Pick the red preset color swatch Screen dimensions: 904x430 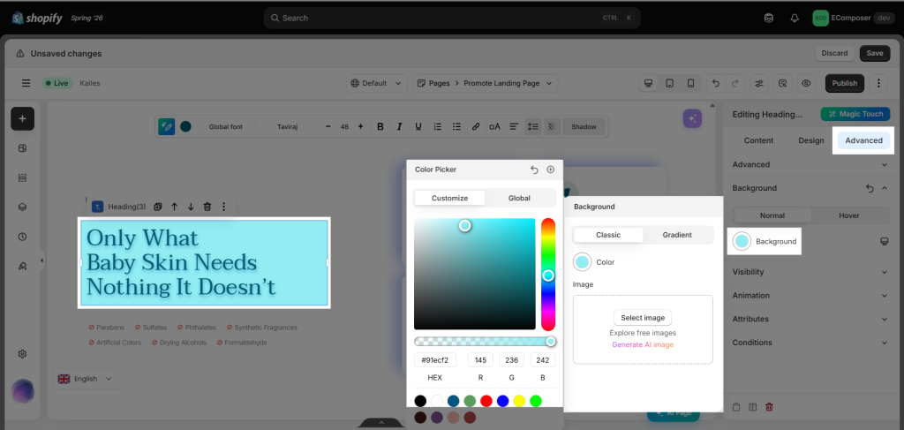click(486, 401)
